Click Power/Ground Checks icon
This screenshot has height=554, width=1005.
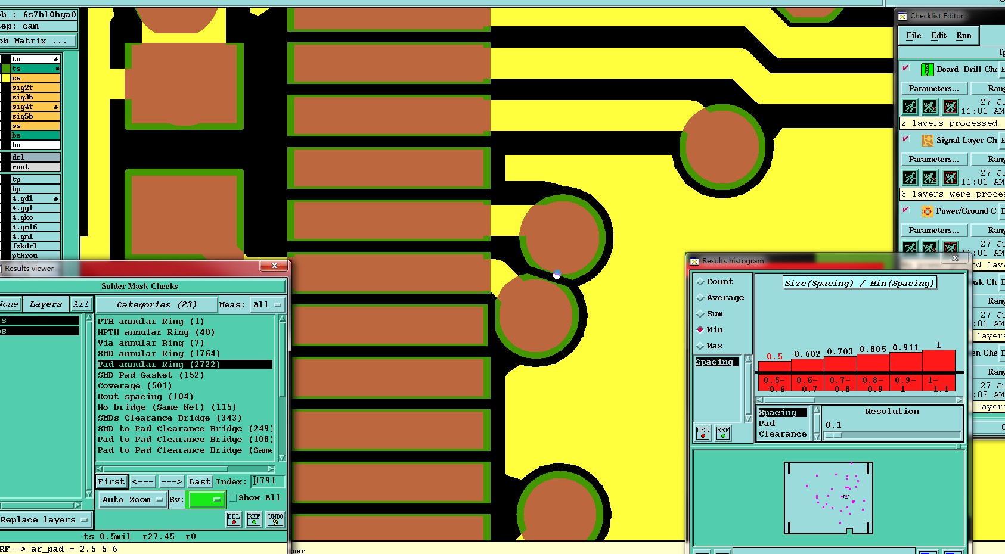927,211
